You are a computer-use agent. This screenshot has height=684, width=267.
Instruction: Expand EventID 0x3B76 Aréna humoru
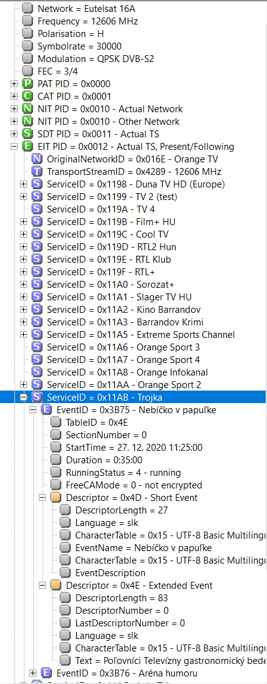33,673
